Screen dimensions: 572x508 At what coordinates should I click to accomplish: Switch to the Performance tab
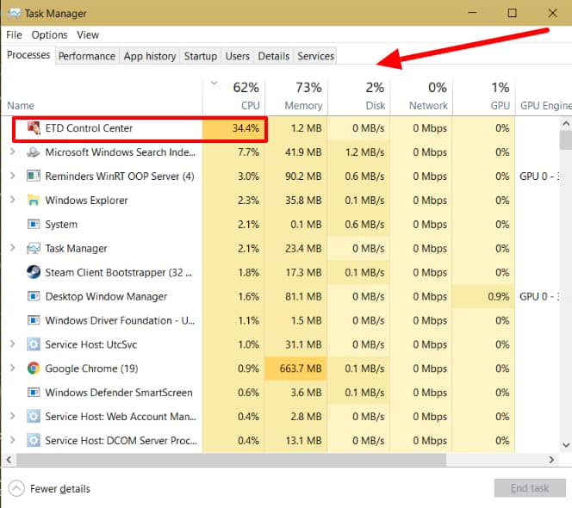point(87,56)
